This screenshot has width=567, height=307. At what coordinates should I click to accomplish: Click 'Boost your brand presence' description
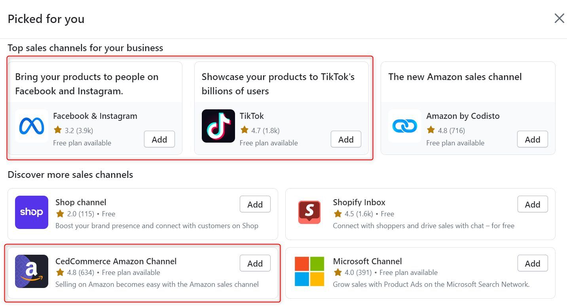(157, 226)
